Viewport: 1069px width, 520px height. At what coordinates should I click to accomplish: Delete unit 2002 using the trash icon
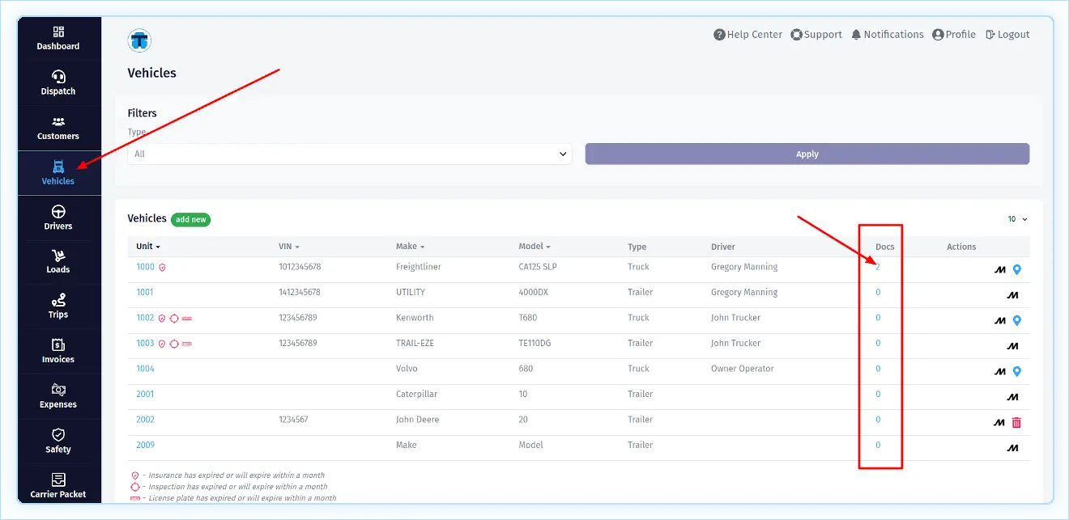[1016, 422]
